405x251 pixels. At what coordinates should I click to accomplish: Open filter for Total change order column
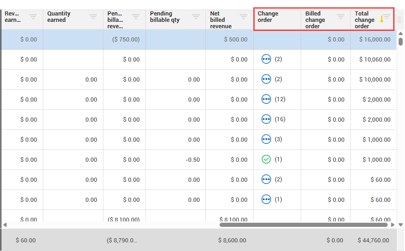coord(387,17)
